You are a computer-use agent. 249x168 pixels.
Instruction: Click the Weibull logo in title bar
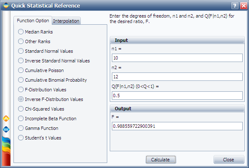6,5
